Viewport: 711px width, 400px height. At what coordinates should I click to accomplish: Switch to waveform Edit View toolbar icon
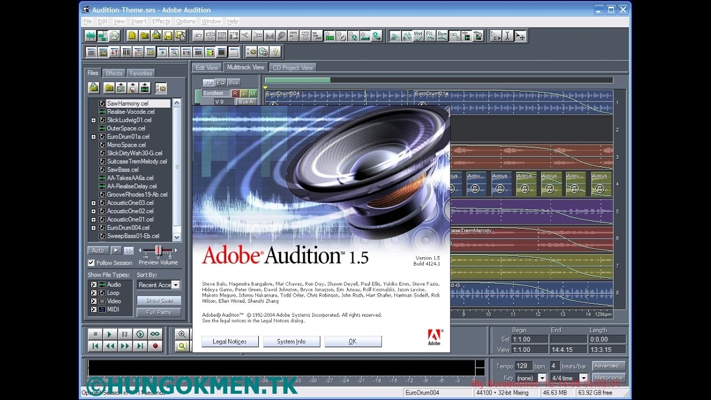[91, 36]
